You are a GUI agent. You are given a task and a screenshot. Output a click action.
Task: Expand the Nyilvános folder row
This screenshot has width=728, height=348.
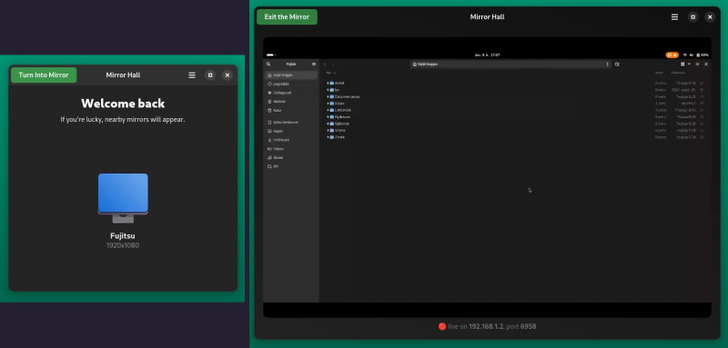click(328, 117)
